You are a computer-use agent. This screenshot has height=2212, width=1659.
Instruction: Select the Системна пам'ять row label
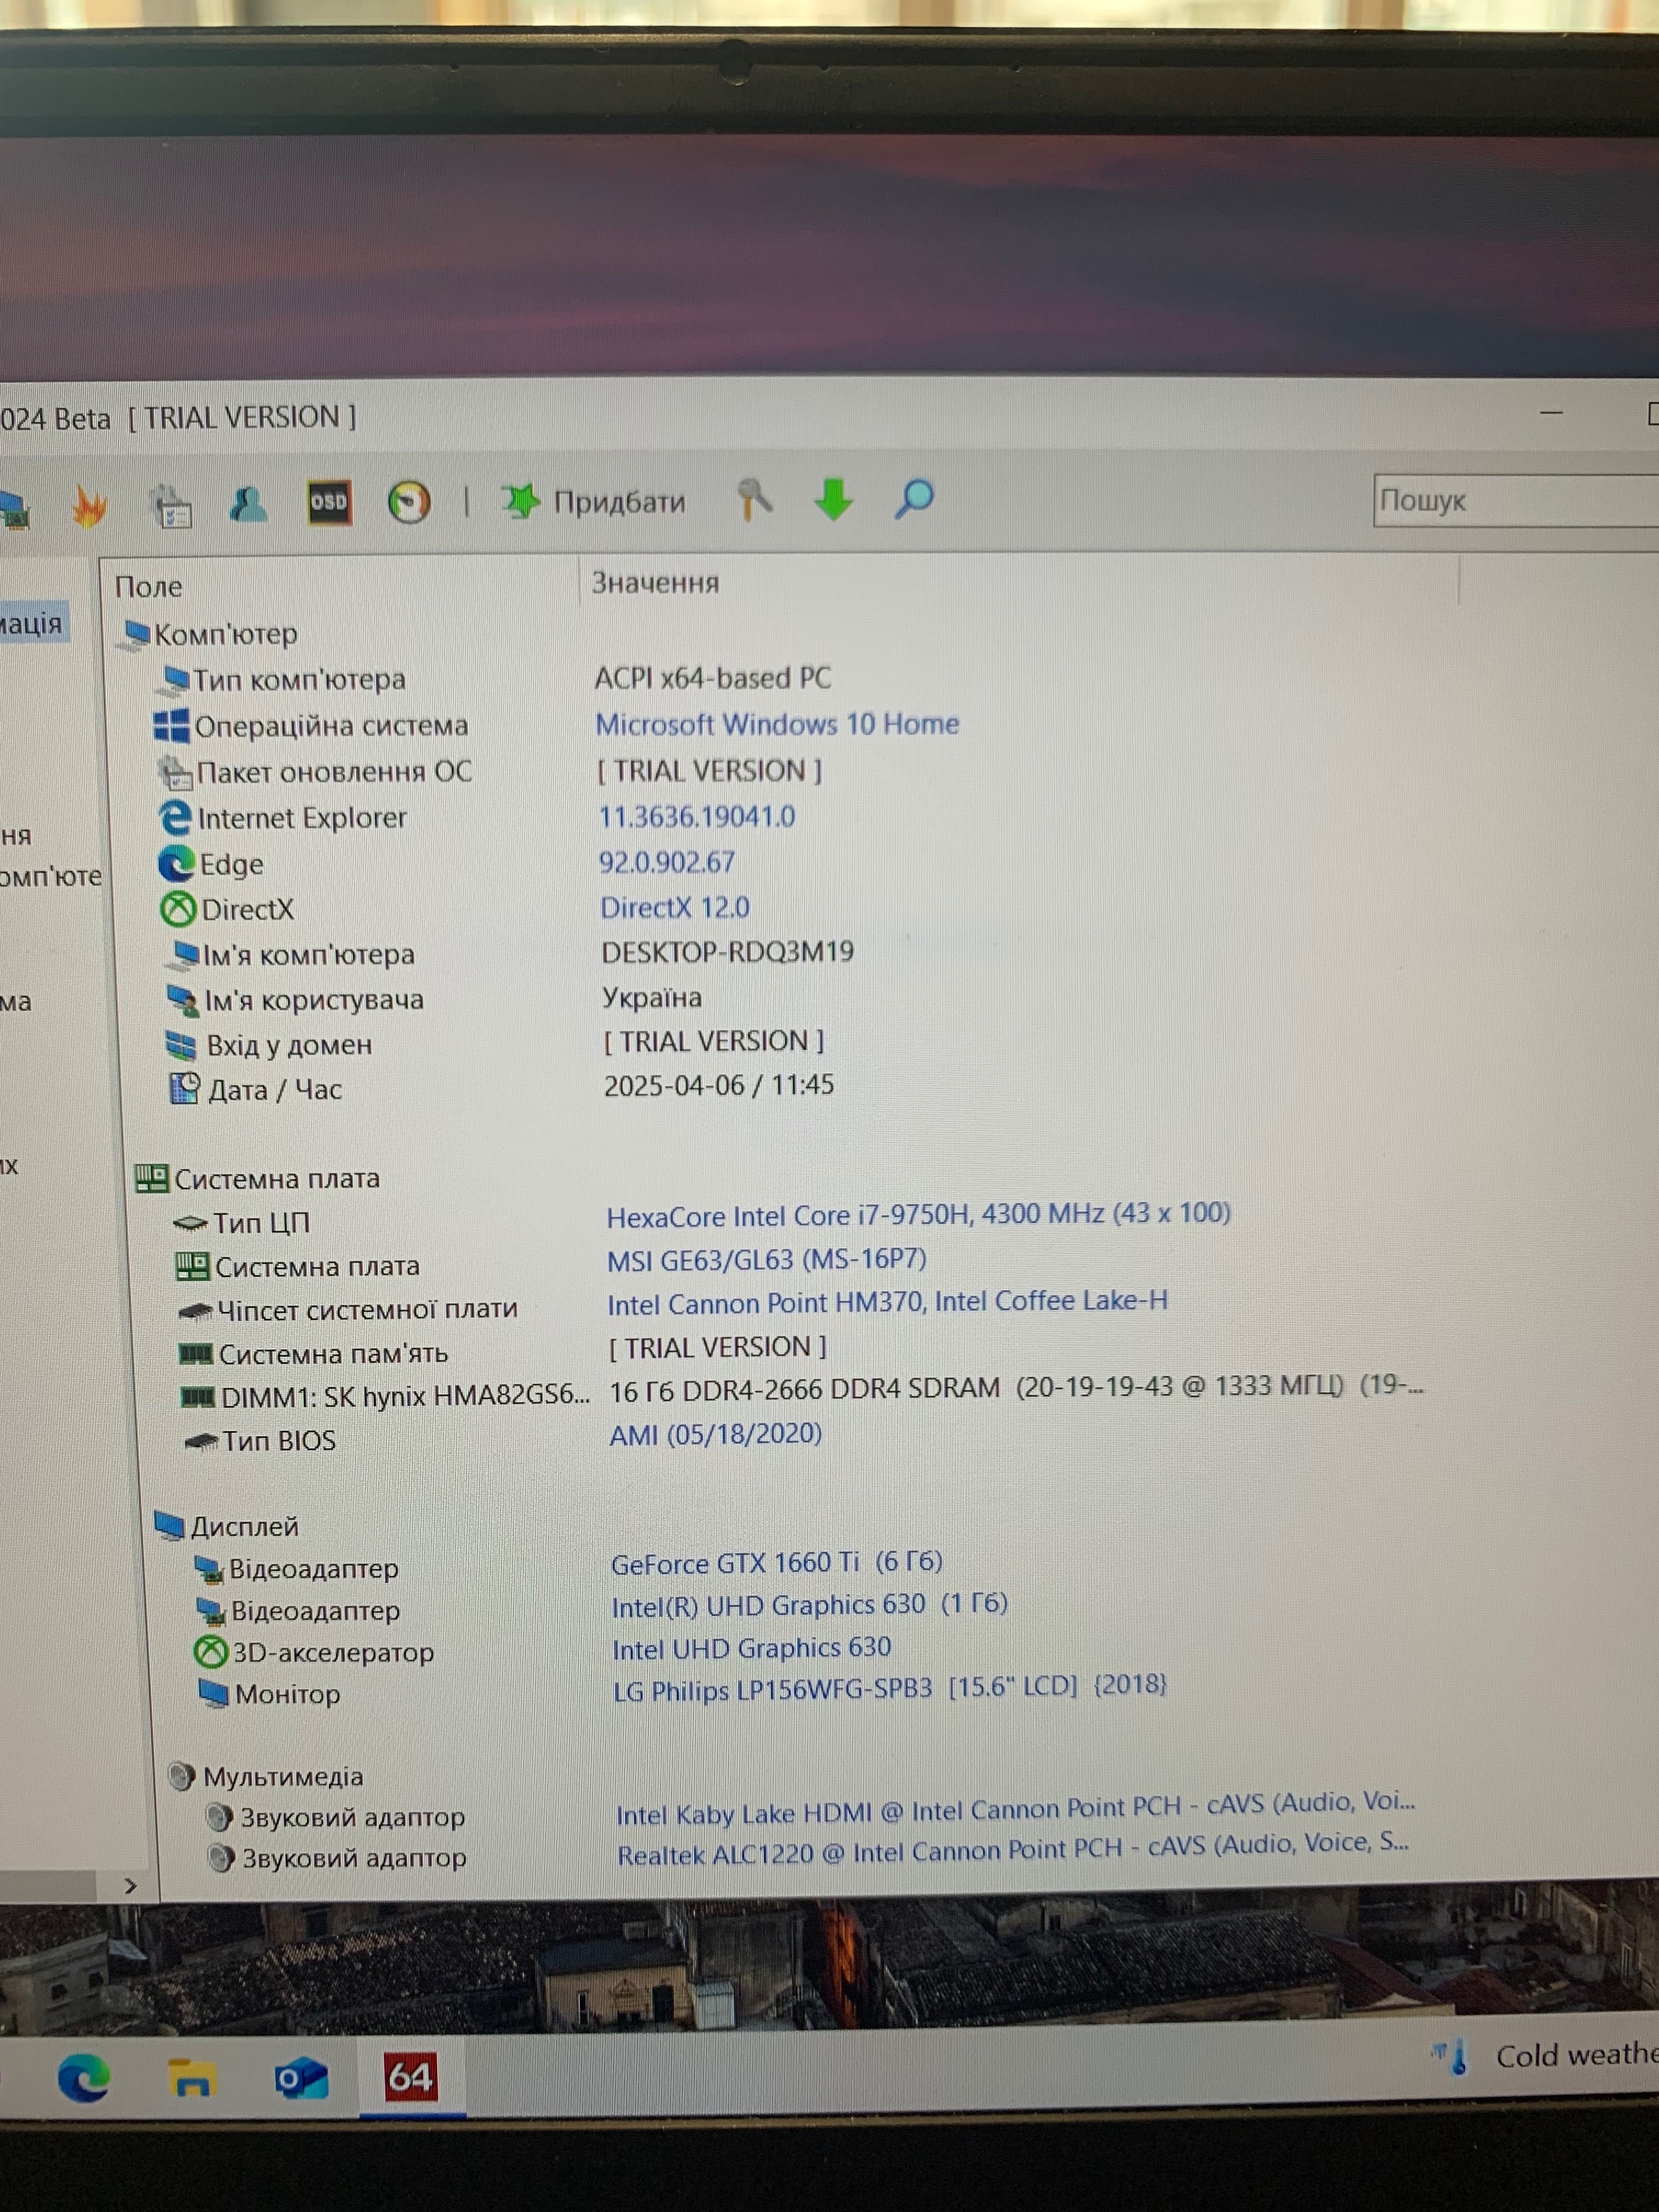pyautogui.click(x=333, y=1354)
